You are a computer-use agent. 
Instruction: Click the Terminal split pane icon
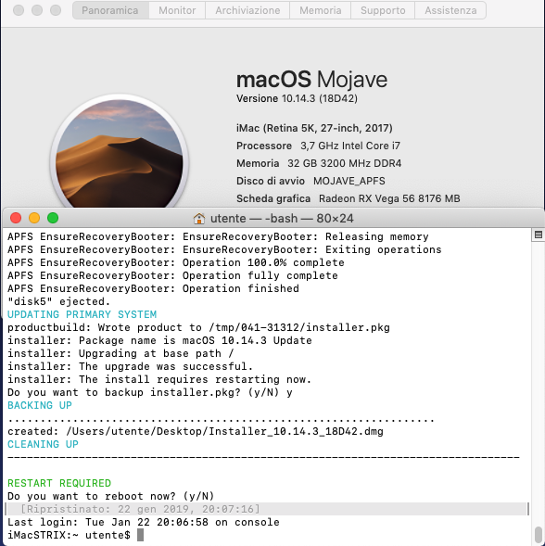pyautogui.click(x=538, y=235)
